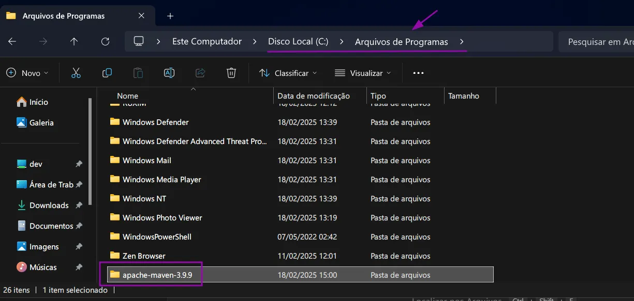Navigate back with left arrow
The image size is (634, 301).
pyautogui.click(x=12, y=42)
